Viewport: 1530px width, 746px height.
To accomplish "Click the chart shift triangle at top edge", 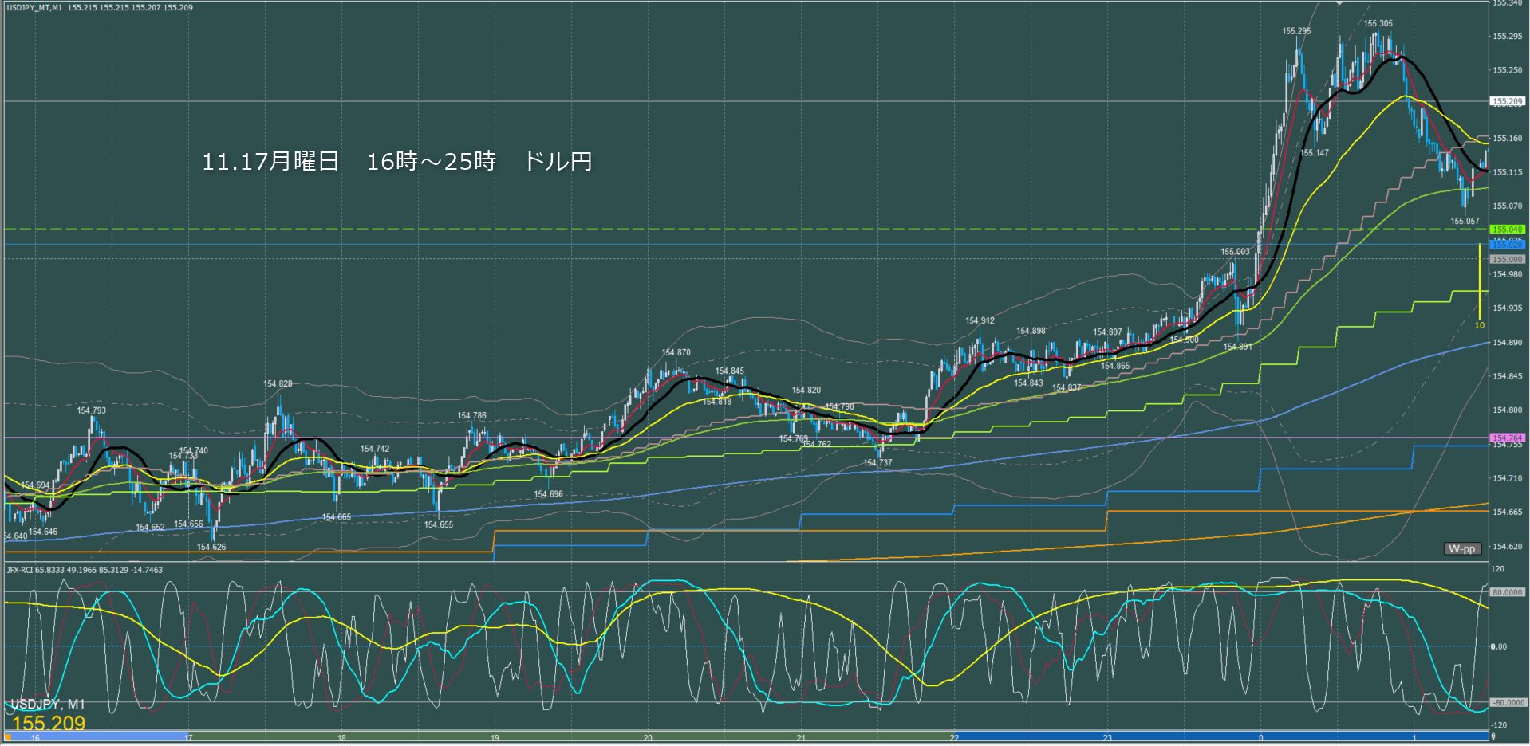I will click(1340, 3).
